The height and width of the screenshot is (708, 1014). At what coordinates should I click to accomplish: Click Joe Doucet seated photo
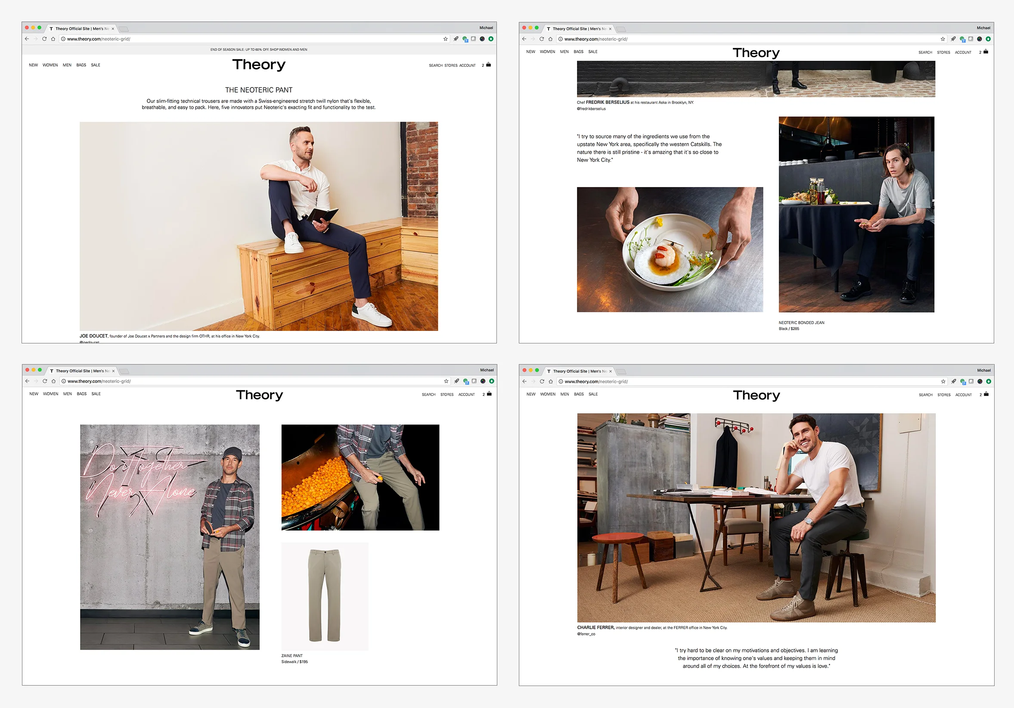pos(259,226)
